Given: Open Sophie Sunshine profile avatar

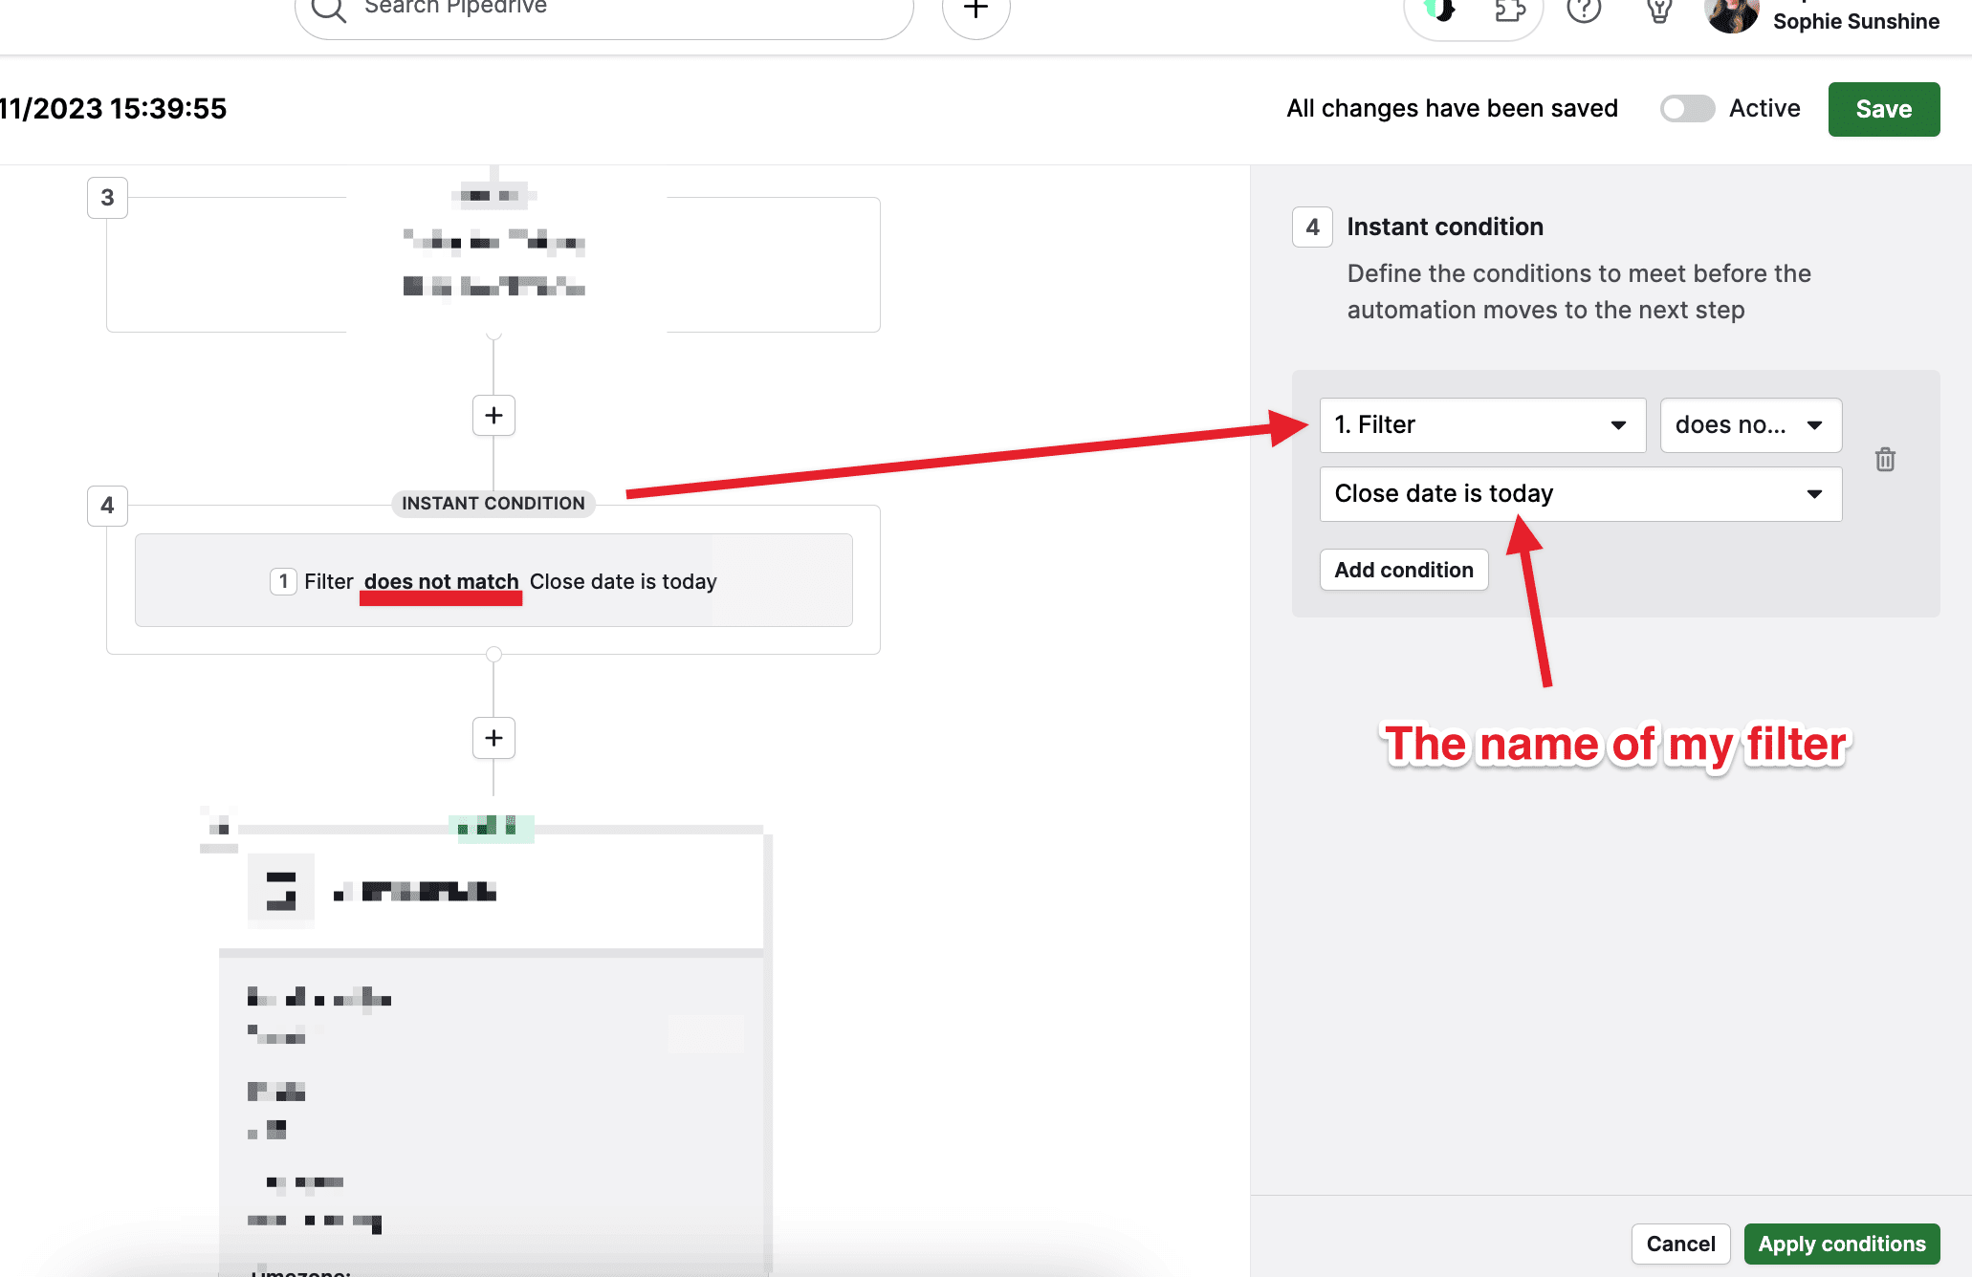Looking at the screenshot, I should (x=1731, y=13).
